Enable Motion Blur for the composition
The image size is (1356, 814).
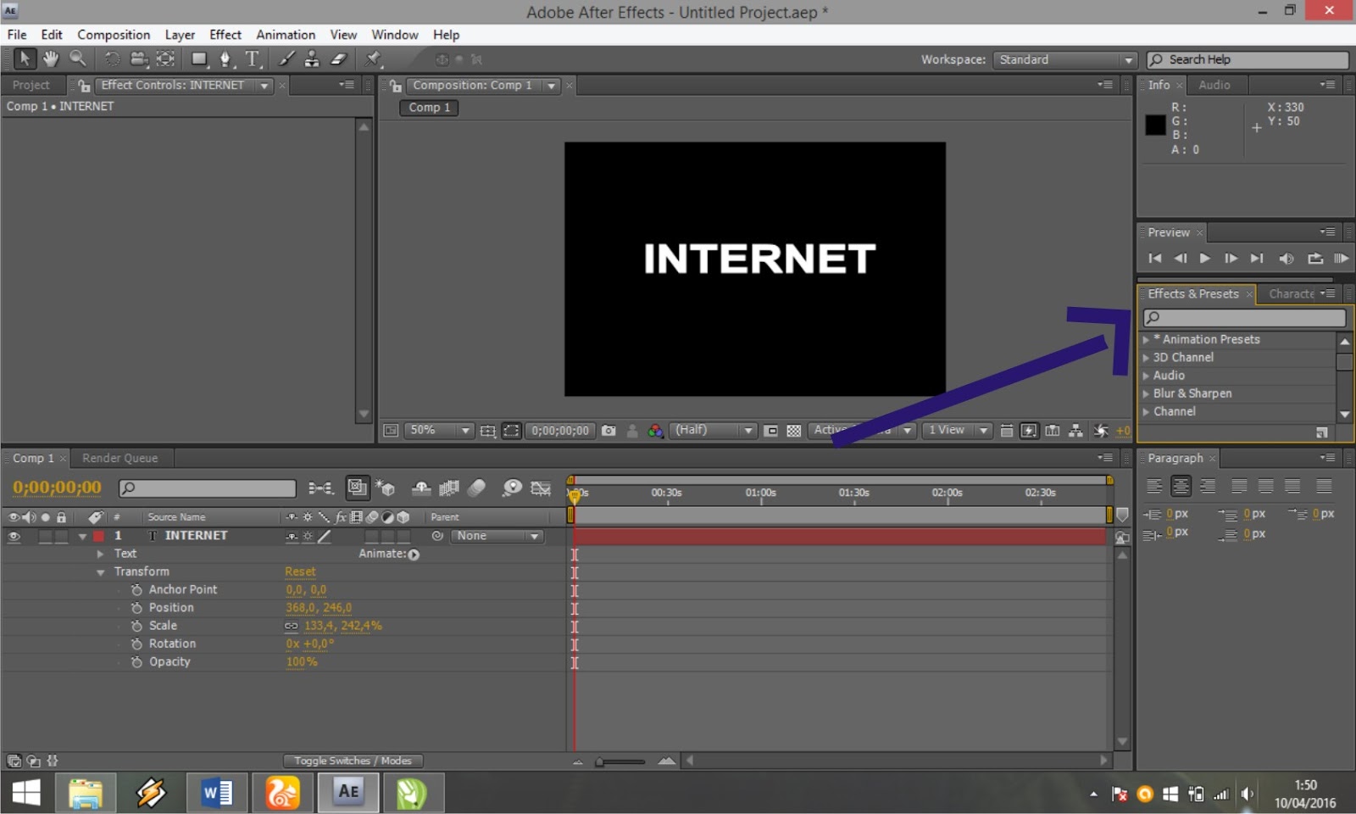[477, 488]
